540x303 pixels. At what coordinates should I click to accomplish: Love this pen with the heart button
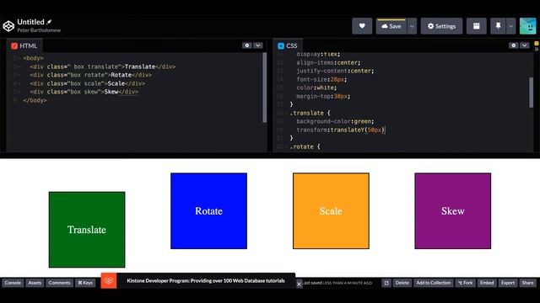click(x=362, y=26)
